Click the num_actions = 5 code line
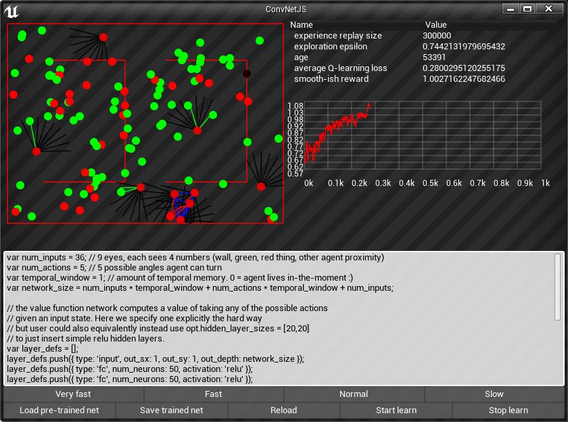Image resolution: width=568 pixels, height=422 pixels. [114, 268]
